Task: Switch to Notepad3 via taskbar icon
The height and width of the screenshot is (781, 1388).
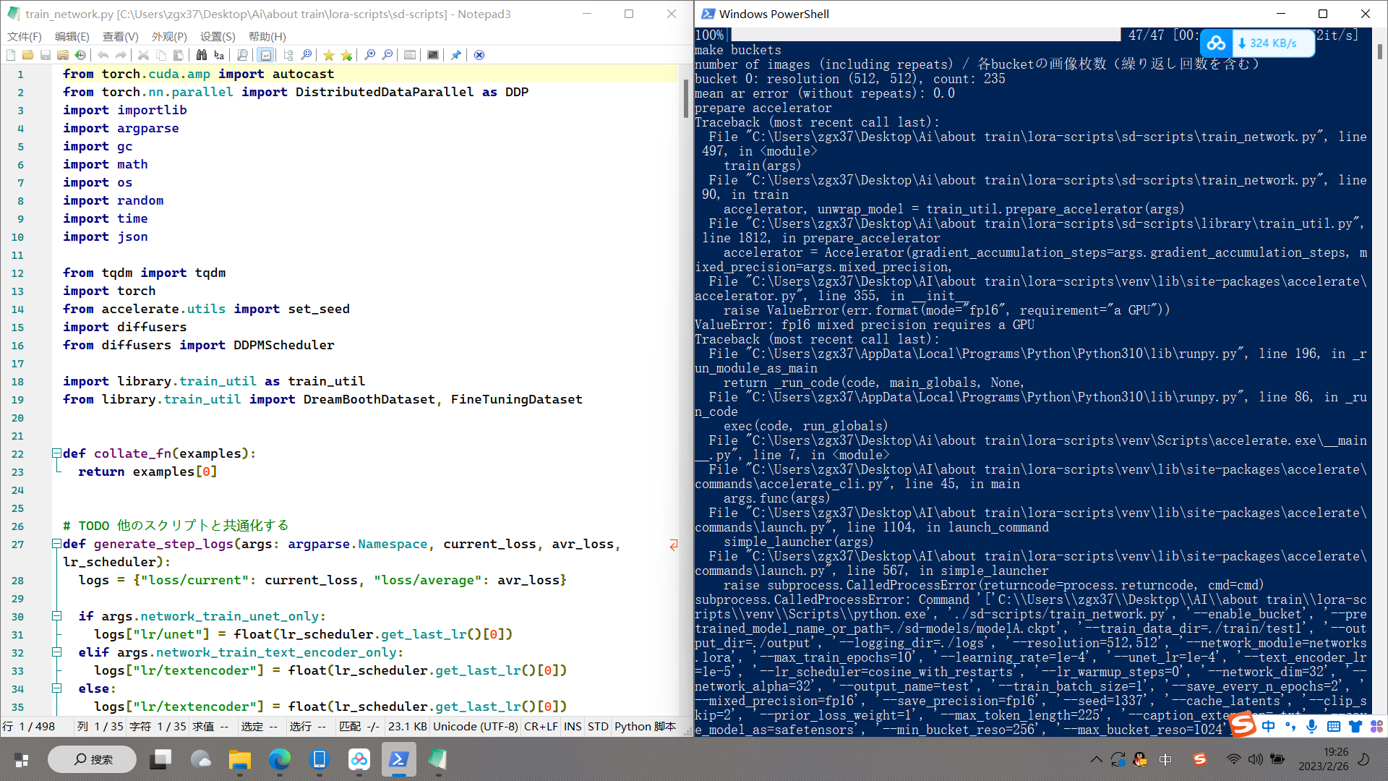Action: (438, 759)
